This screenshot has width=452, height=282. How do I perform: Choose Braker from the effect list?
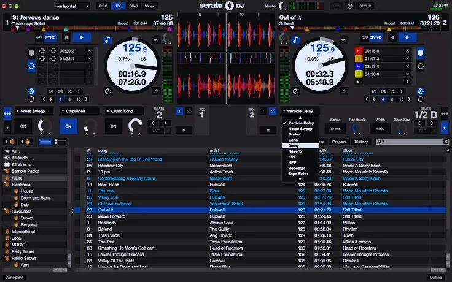click(300, 134)
